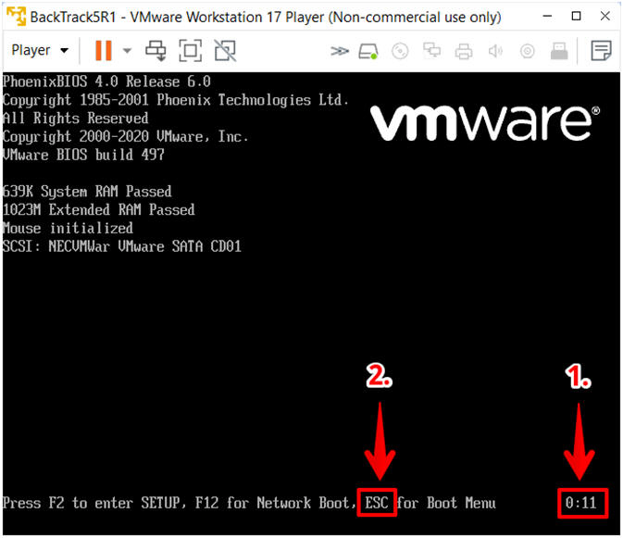623x538 pixels.
Task: Send Ctrl+Alt+Del to the virtual machine
Action: pos(156,51)
